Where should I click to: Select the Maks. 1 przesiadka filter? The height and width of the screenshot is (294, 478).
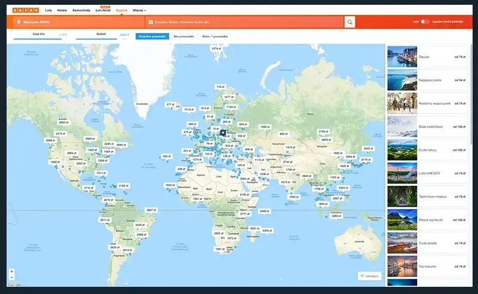(215, 36)
